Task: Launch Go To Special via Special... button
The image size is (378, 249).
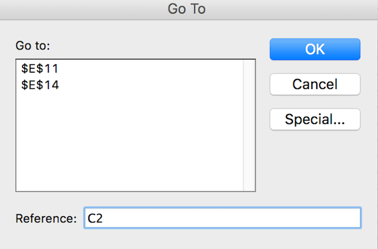Action: tap(315, 119)
